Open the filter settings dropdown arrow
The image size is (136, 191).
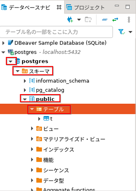point(130,32)
